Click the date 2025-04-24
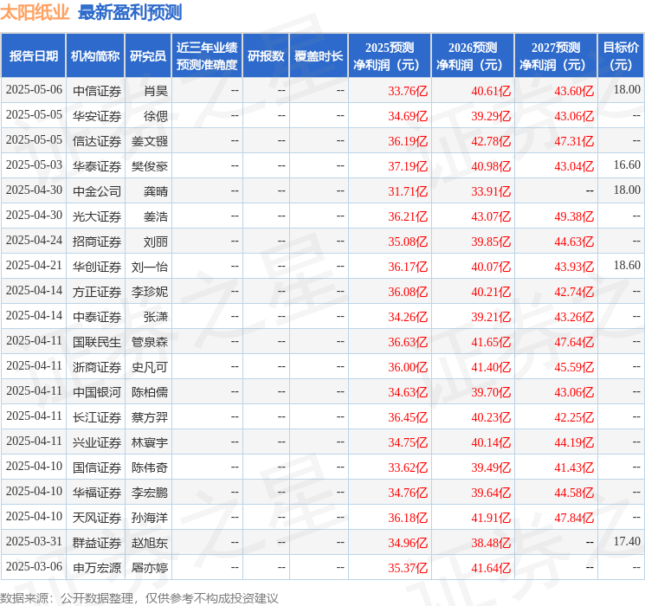Viewport: 645px width, 606px height. (34, 241)
